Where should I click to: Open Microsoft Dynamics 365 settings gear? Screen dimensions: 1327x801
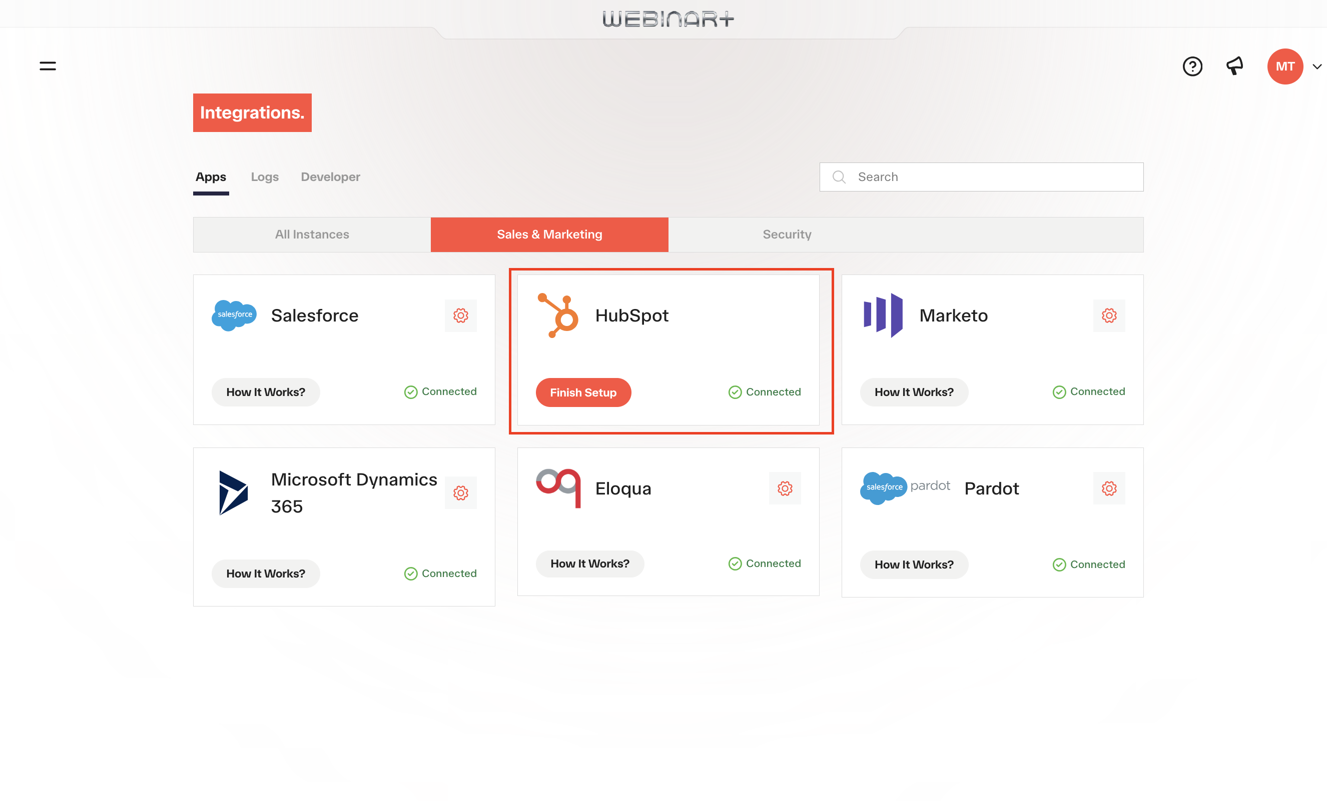[x=460, y=492]
